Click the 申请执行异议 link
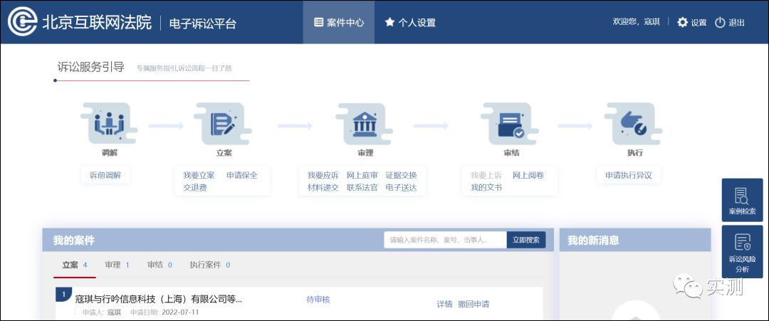The width and height of the screenshot is (769, 321). [x=628, y=175]
